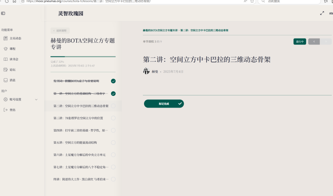Image resolution: width=333 pixels, height=196 pixels.
Task: Toggle completion check for 第一讲 lesson
Action: (x=113, y=93)
